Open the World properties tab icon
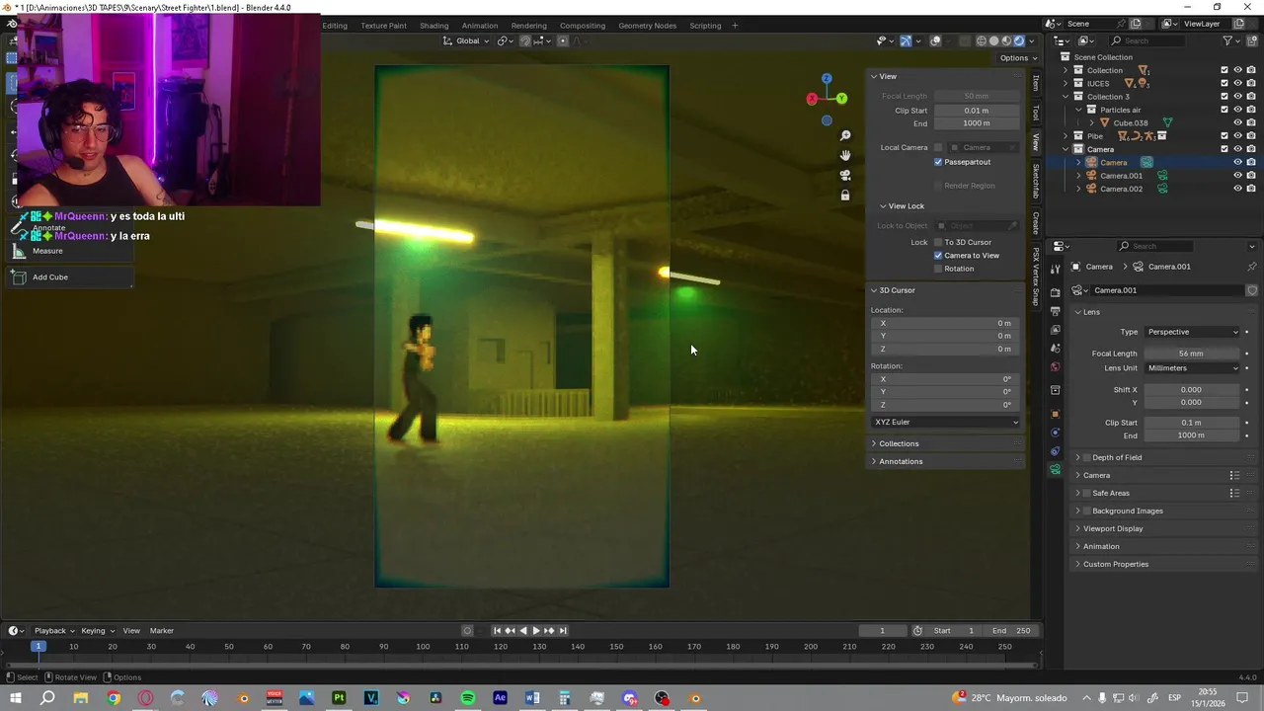This screenshot has width=1264, height=711. 1055,366
